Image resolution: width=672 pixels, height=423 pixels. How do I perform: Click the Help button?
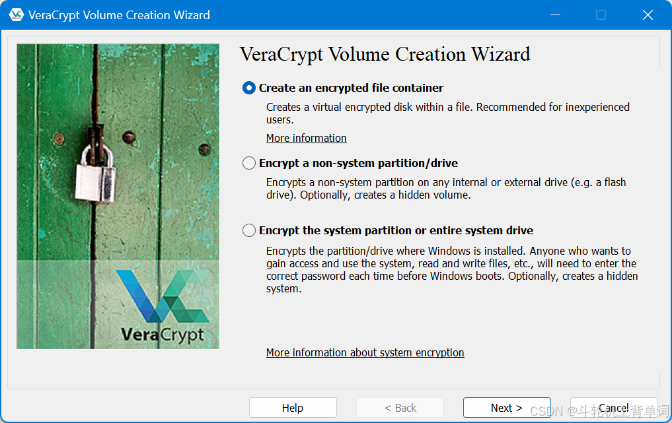click(x=293, y=407)
